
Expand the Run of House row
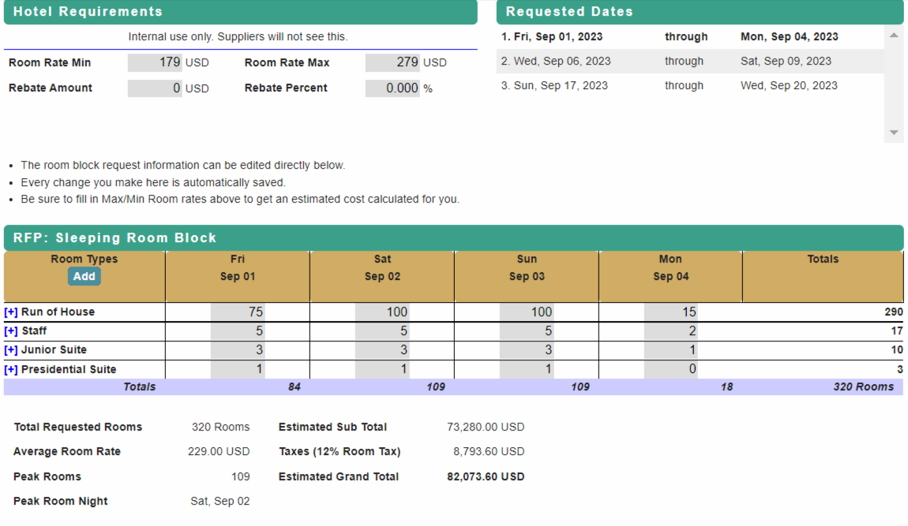[11, 312]
